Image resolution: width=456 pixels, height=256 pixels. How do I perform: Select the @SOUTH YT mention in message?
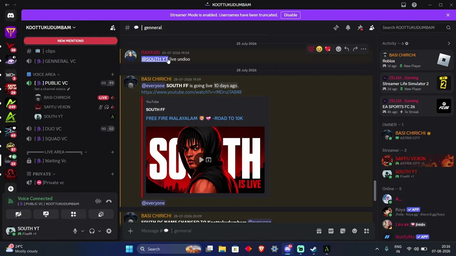155,59
